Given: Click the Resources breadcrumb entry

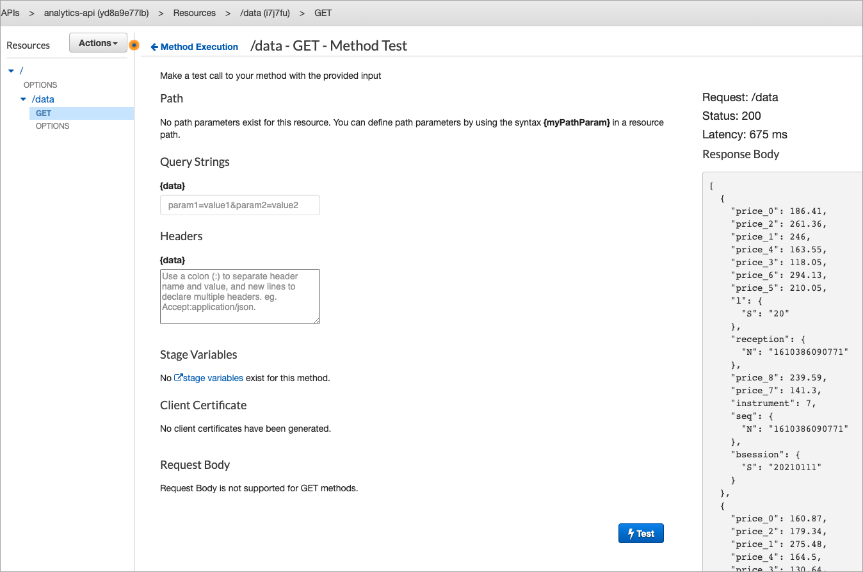Looking at the screenshot, I should point(195,12).
